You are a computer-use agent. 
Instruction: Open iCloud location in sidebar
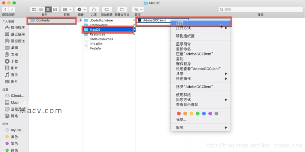point(14,95)
